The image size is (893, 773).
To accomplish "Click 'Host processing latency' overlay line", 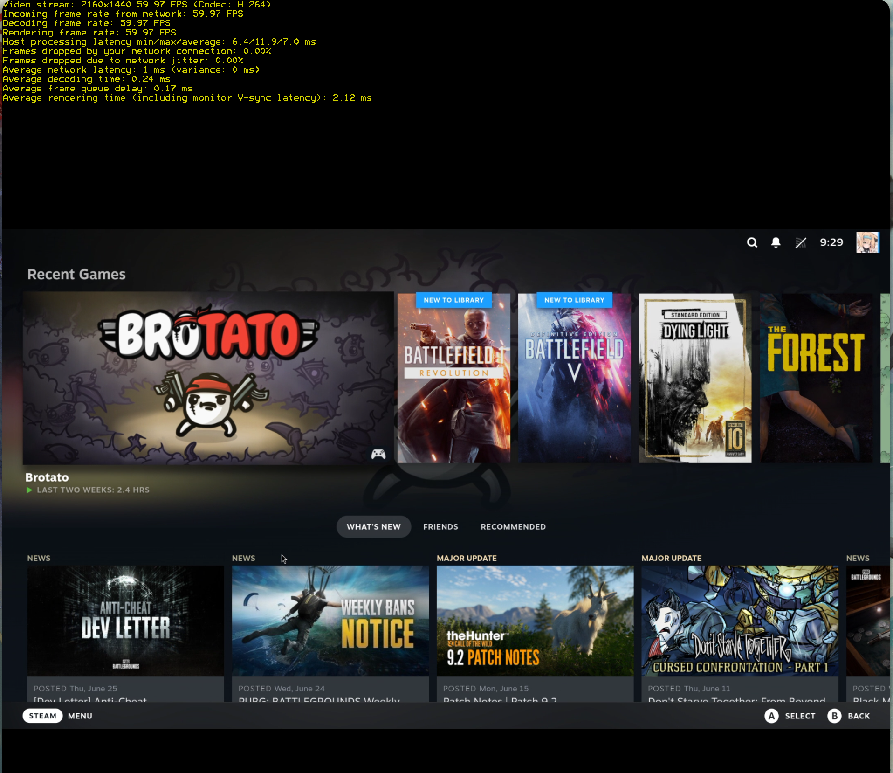I will click(x=159, y=42).
